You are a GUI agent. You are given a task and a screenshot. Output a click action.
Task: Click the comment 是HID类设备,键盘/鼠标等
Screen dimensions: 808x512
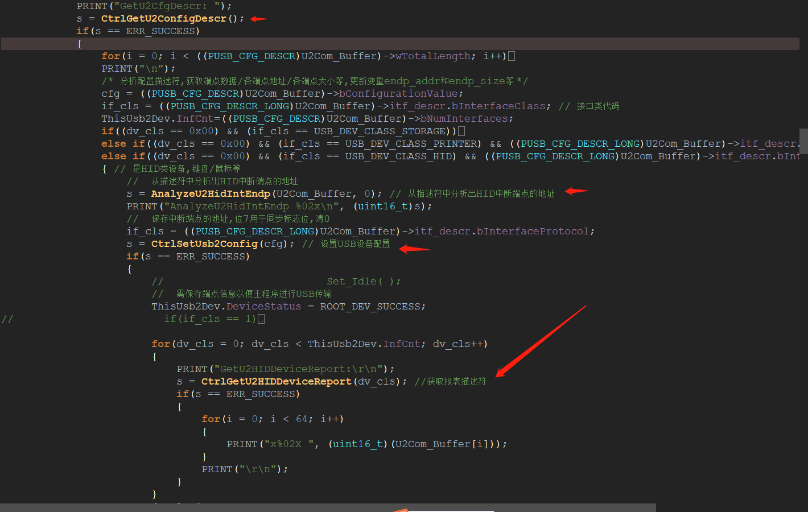[187, 168]
